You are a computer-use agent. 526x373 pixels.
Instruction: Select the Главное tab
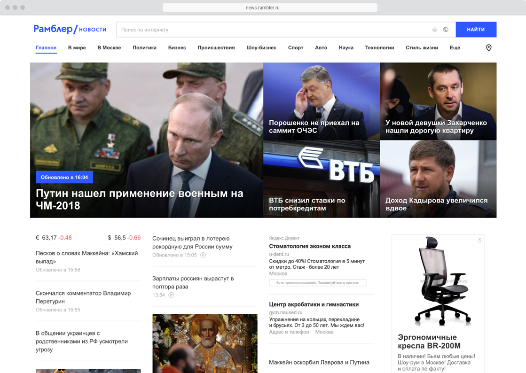click(46, 47)
